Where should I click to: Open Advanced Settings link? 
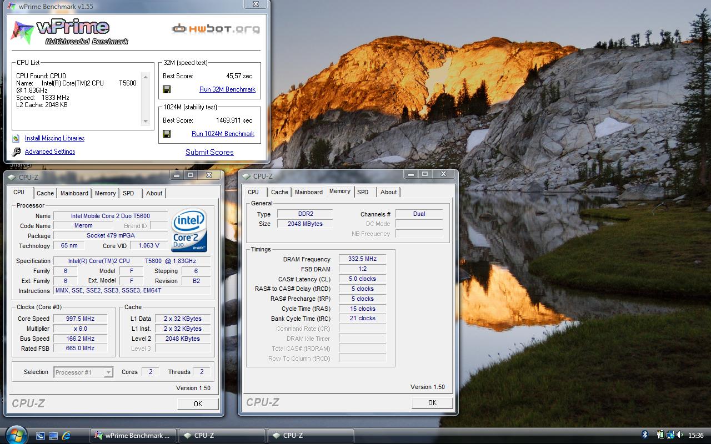coord(50,152)
